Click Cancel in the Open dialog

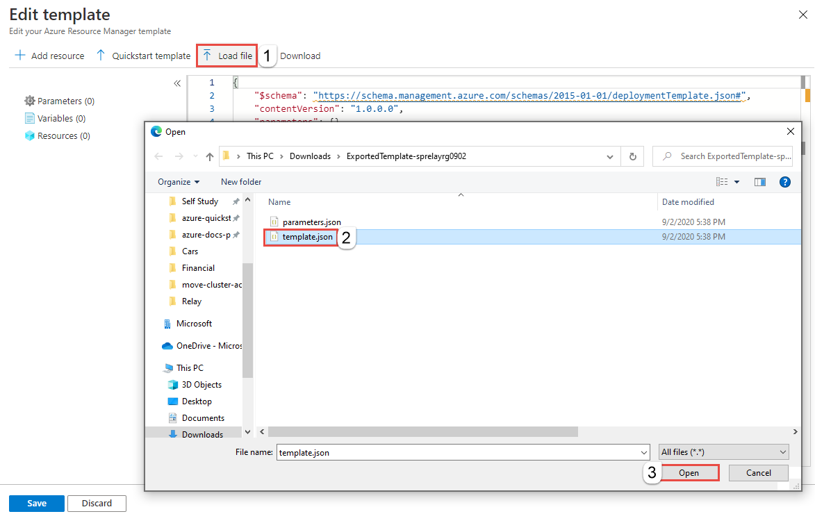[758, 473]
